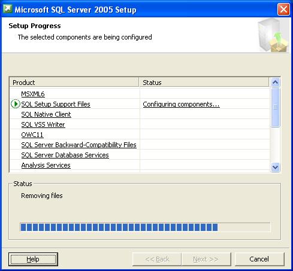Open SQL Server Database Services link
The image size is (293, 271).
[x=65, y=155]
